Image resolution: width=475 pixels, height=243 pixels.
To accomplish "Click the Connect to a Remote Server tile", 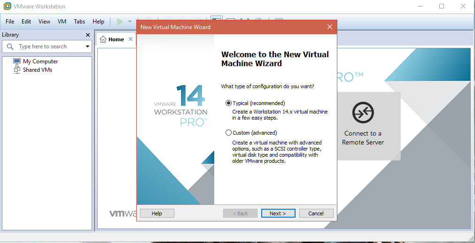I will tap(368, 126).
